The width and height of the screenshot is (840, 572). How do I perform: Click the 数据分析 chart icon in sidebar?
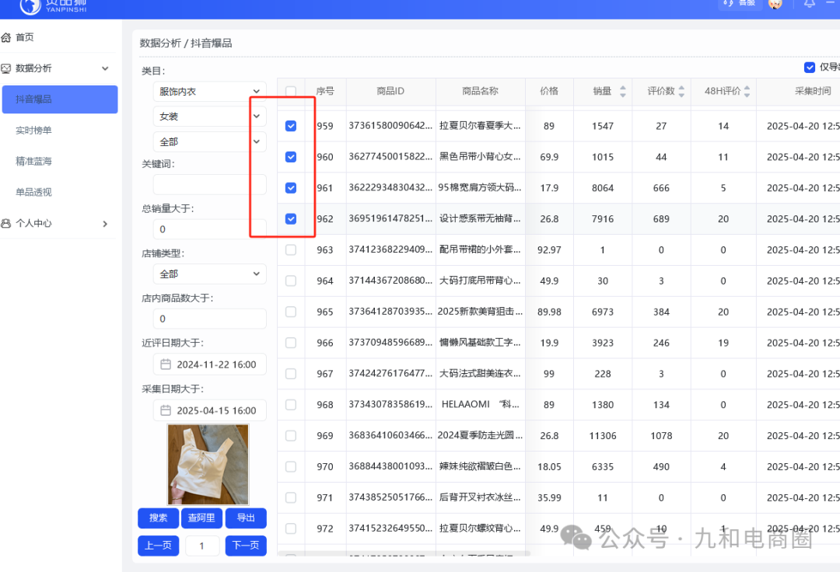click(x=9, y=68)
